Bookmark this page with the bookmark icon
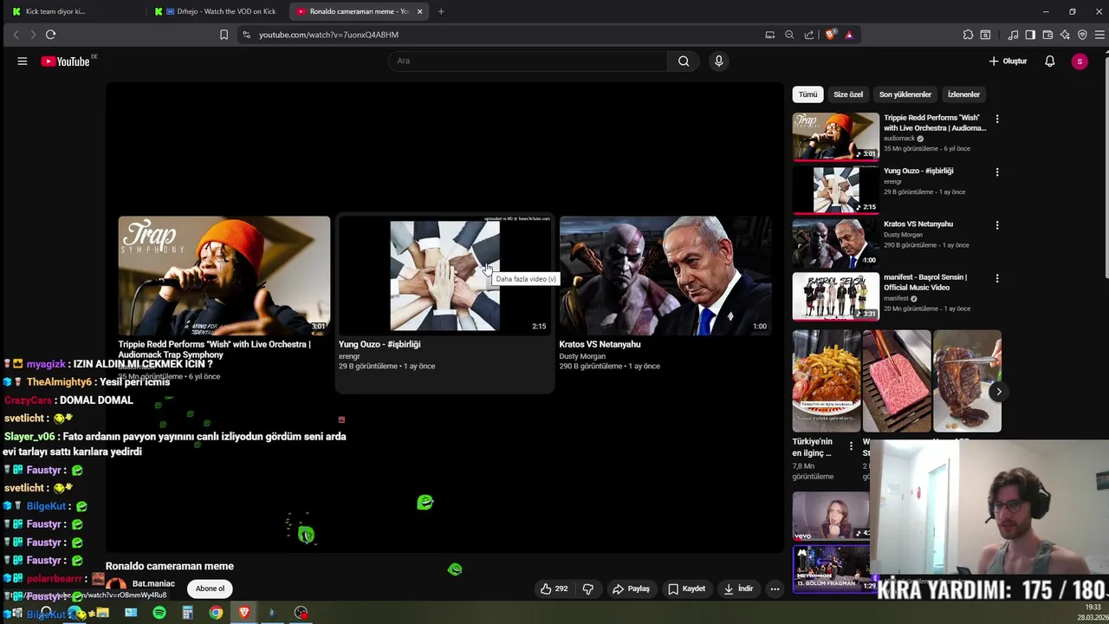 pyautogui.click(x=224, y=35)
